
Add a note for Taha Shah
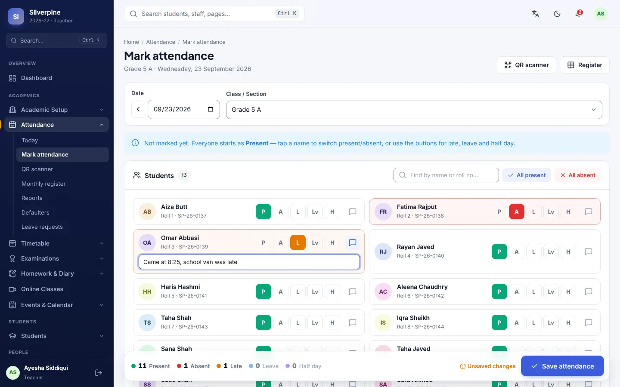click(353, 322)
